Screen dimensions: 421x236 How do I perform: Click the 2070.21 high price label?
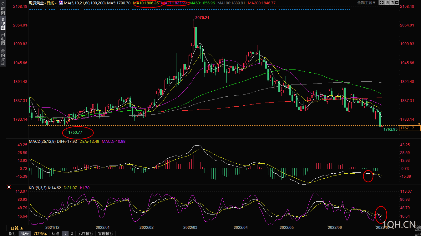[202, 18]
